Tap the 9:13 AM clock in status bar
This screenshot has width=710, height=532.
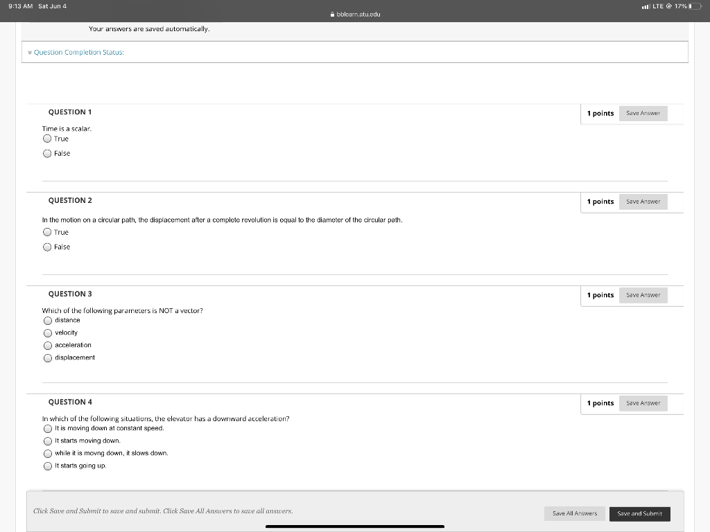[21, 6]
